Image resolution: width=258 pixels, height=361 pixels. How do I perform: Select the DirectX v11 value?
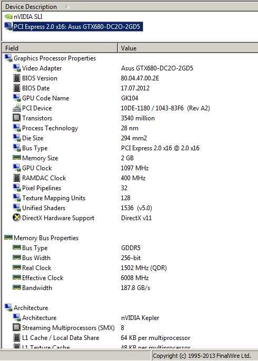click(x=136, y=218)
